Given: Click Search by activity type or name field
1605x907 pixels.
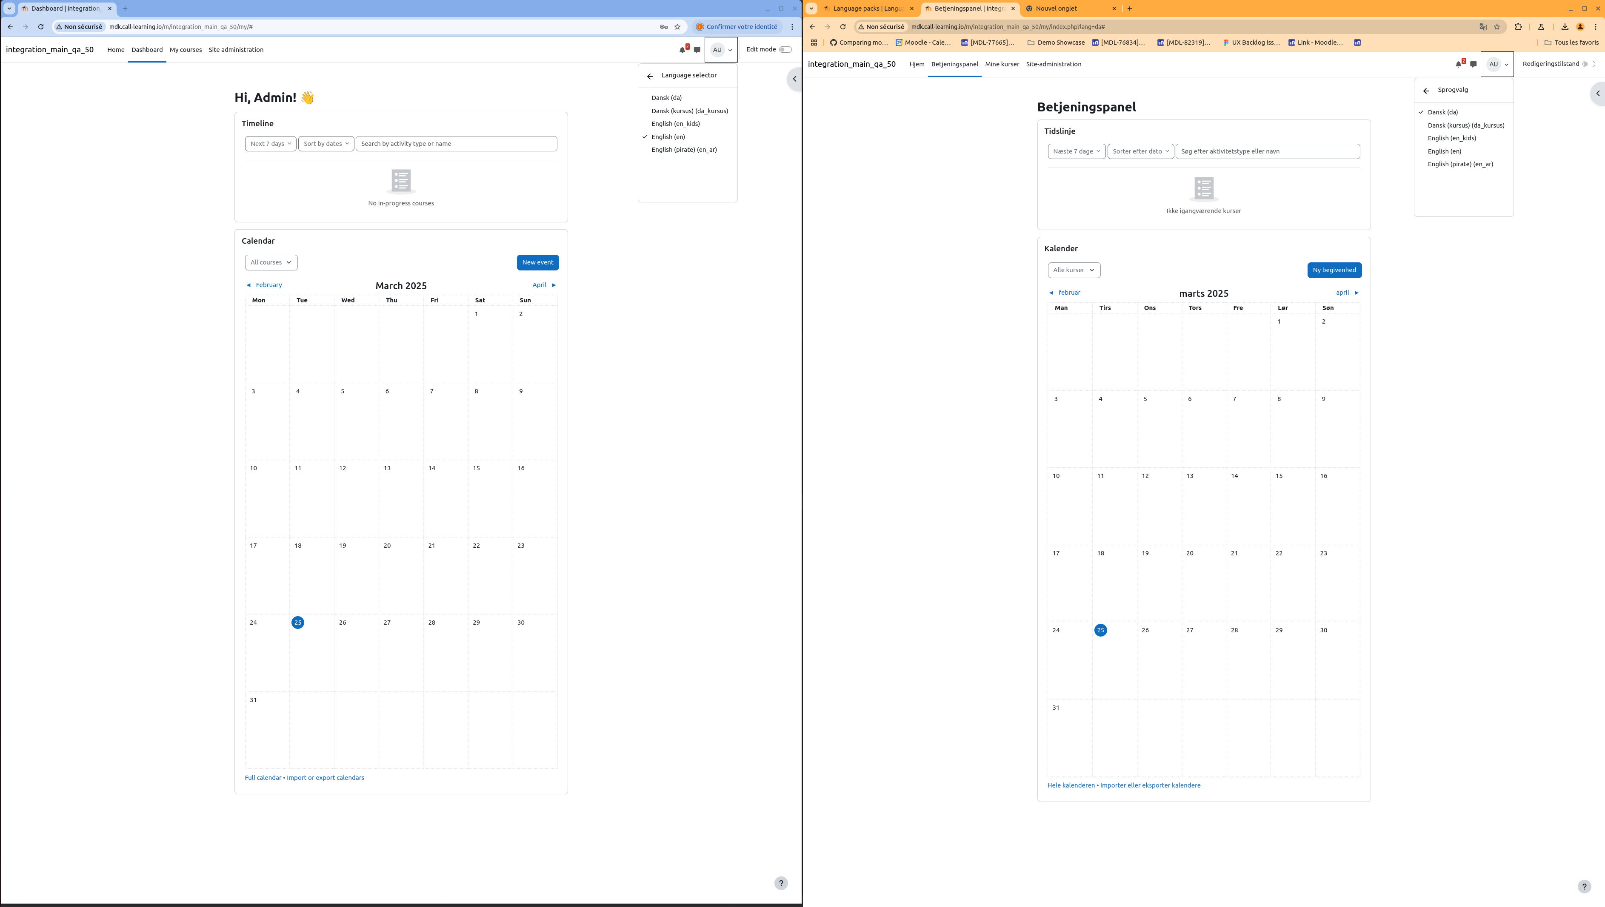Looking at the screenshot, I should [x=456, y=144].
